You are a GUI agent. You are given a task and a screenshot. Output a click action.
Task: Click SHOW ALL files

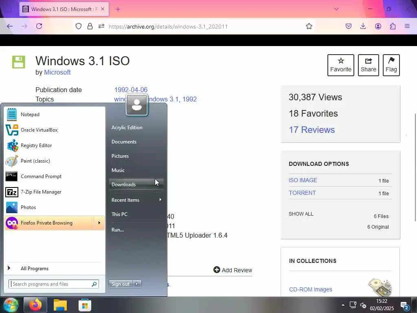click(301, 214)
